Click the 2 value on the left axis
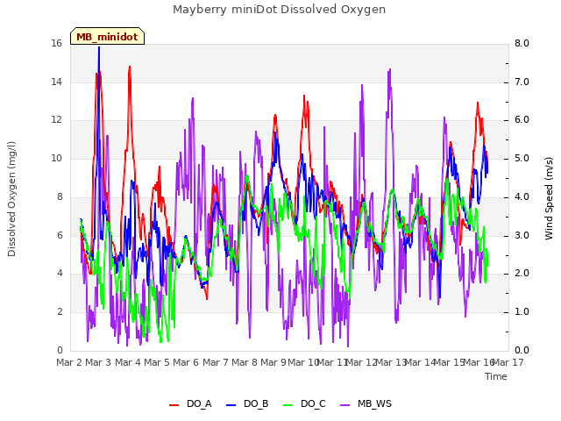The height and width of the screenshot is (421, 561). coord(60,312)
